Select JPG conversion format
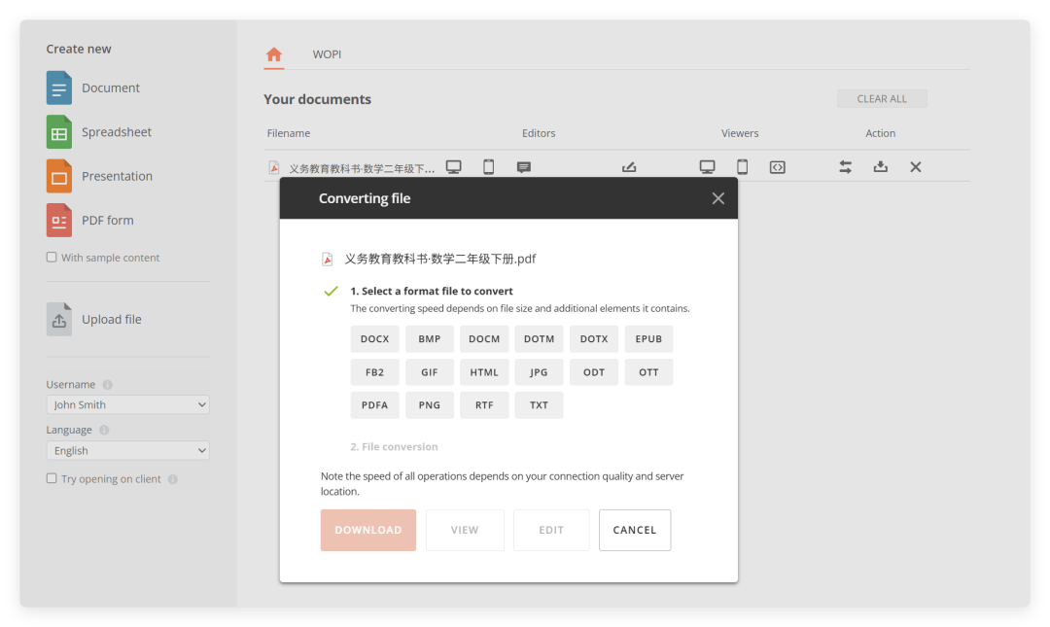The height and width of the screenshot is (627, 1050). (x=539, y=372)
